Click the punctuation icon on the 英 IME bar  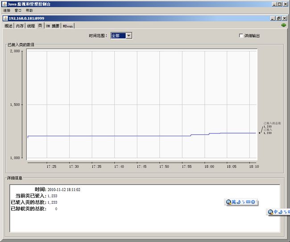pyautogui.click(x=243, y=202)
